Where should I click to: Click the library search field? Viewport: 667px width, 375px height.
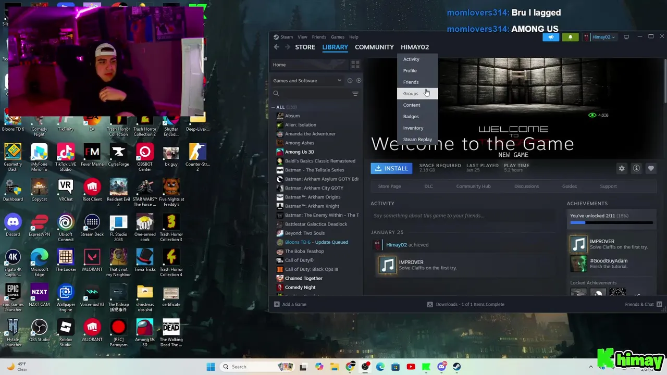(311, 94)
